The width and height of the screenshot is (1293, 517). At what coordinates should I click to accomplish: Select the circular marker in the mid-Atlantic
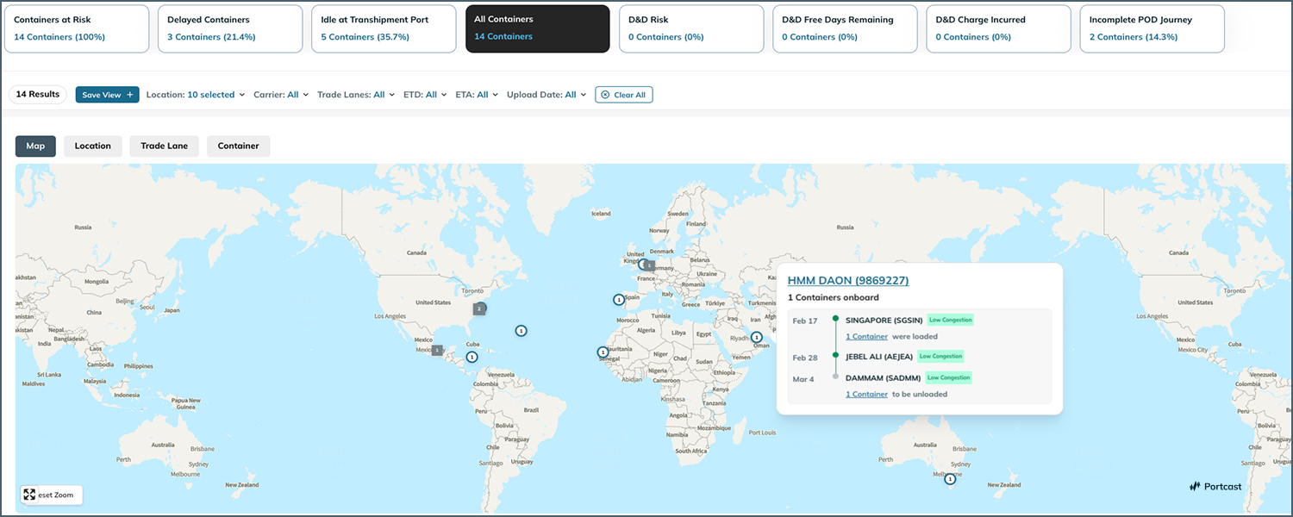coord(521,331)
